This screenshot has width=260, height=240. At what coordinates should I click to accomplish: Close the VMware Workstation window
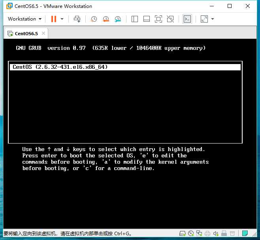[248, 6]
